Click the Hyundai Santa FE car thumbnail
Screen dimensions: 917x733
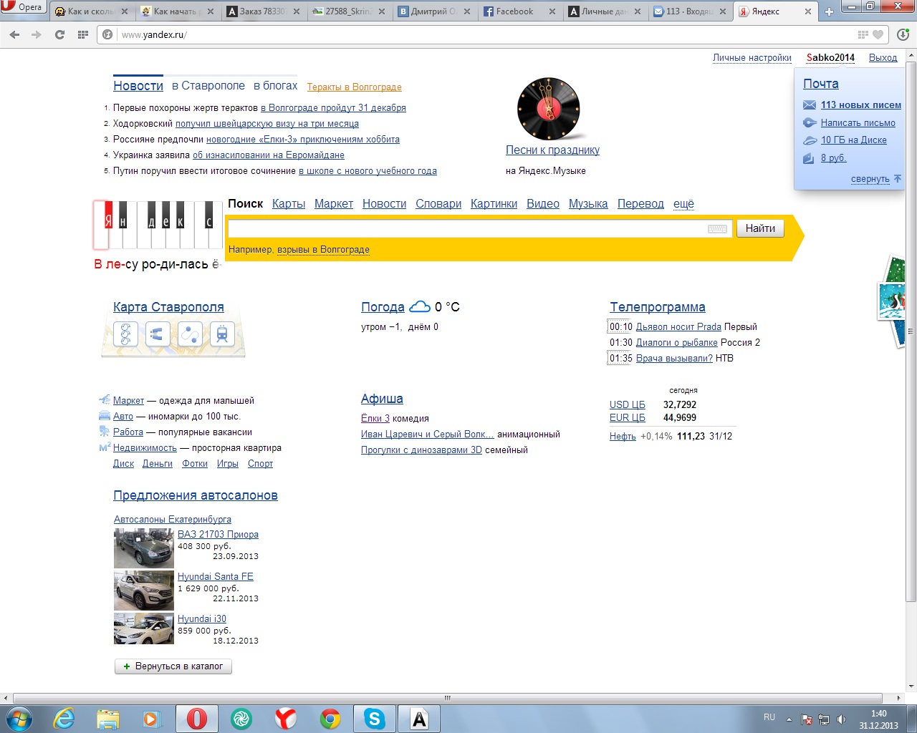coord(144,591)
